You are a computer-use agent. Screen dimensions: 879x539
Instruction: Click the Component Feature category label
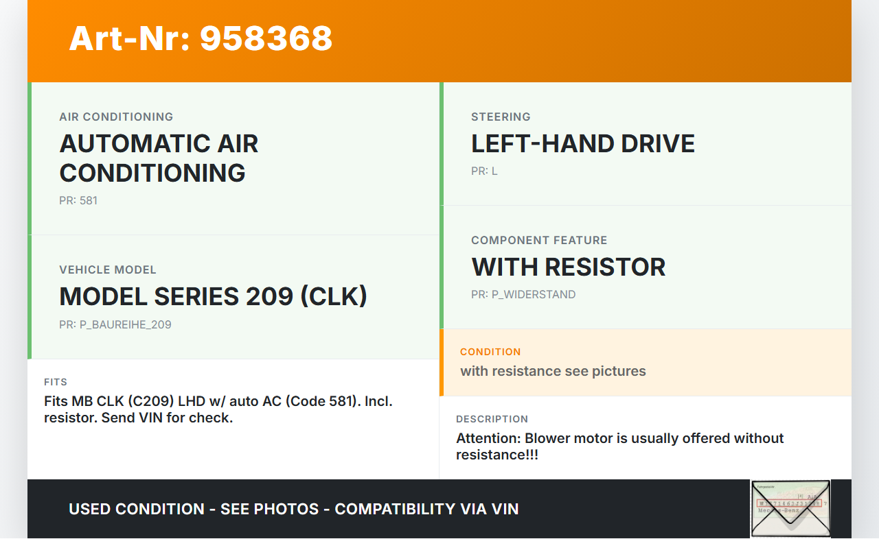pos(539,240)
